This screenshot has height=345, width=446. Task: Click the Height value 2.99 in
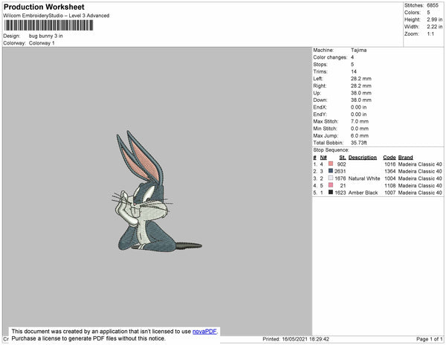point(434,19)
